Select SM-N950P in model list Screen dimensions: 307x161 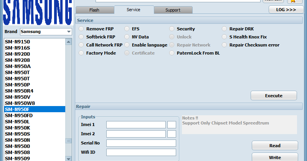tap(35, 85)
